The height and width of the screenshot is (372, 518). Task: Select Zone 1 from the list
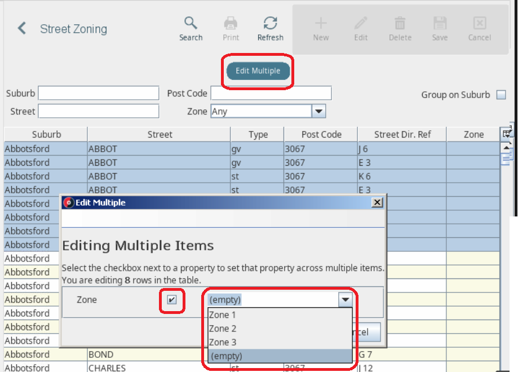tap(280, 315)
